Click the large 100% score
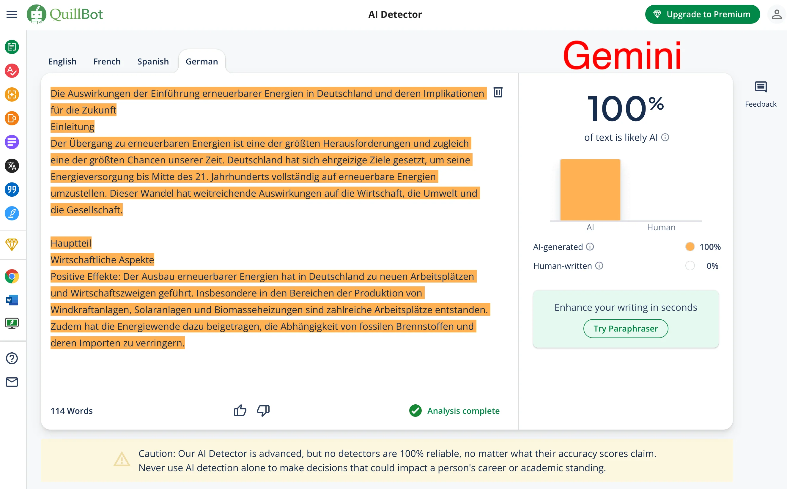Image resolution: width=787 pixels, height=489 pixels. pyautogui.click(x=625, y=108)
